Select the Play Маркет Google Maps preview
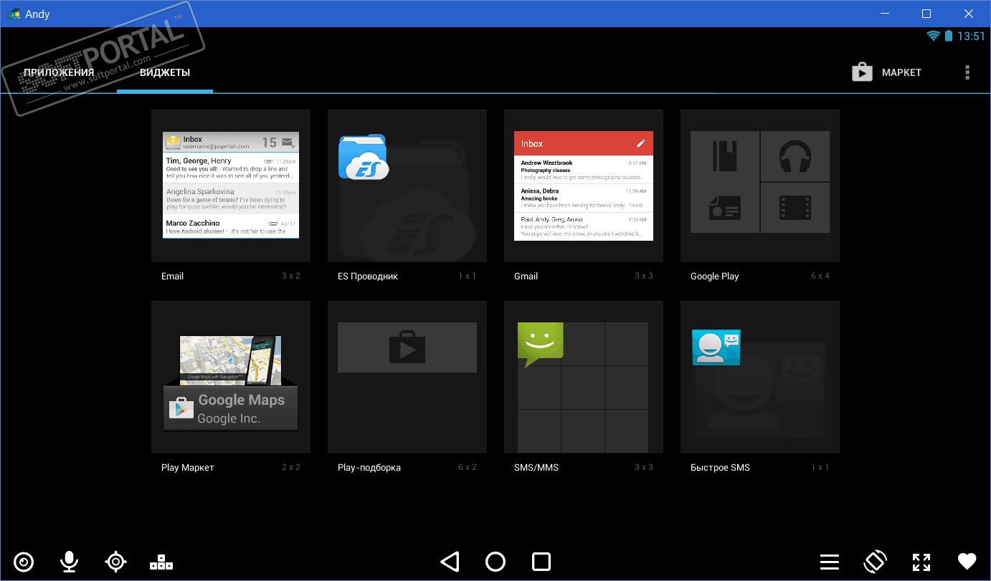991x581 pixels. pyautogui.click(x=231, y=383)
